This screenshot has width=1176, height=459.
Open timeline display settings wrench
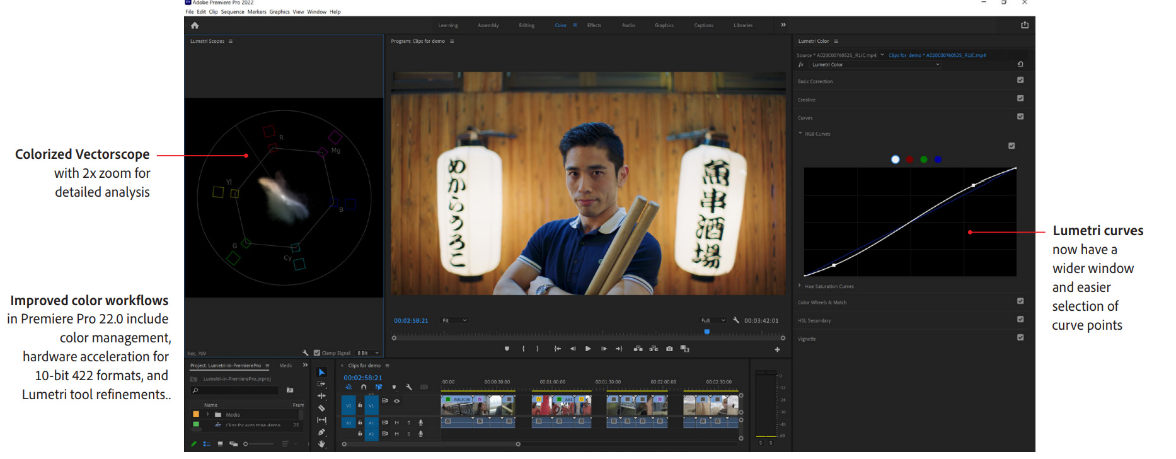[409, 387]
